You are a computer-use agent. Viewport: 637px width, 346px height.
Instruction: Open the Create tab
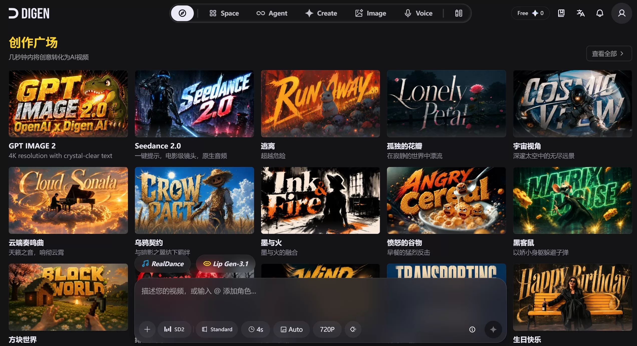coord(321,13)
